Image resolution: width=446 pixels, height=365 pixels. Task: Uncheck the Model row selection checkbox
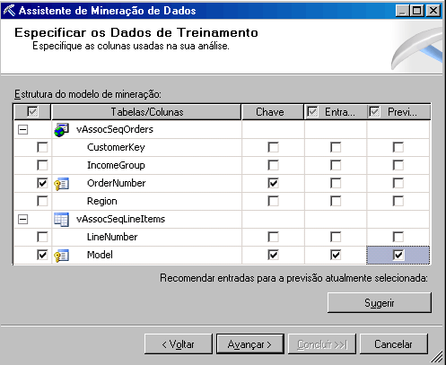[x=42, y=255]
